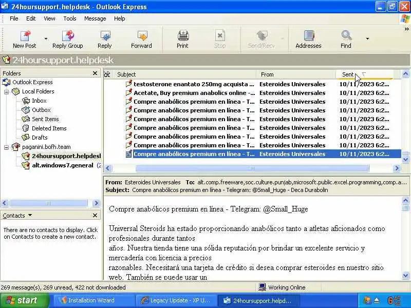Screen dimensions: 411x308
Task: Open the Contacts dropdown menu
Action: (30, 215)
